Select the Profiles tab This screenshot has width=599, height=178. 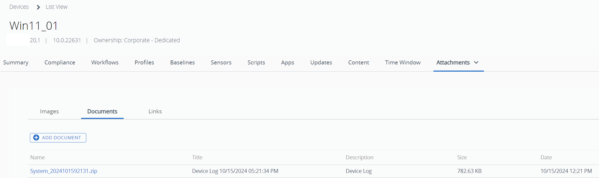click(x=144, y=63)
